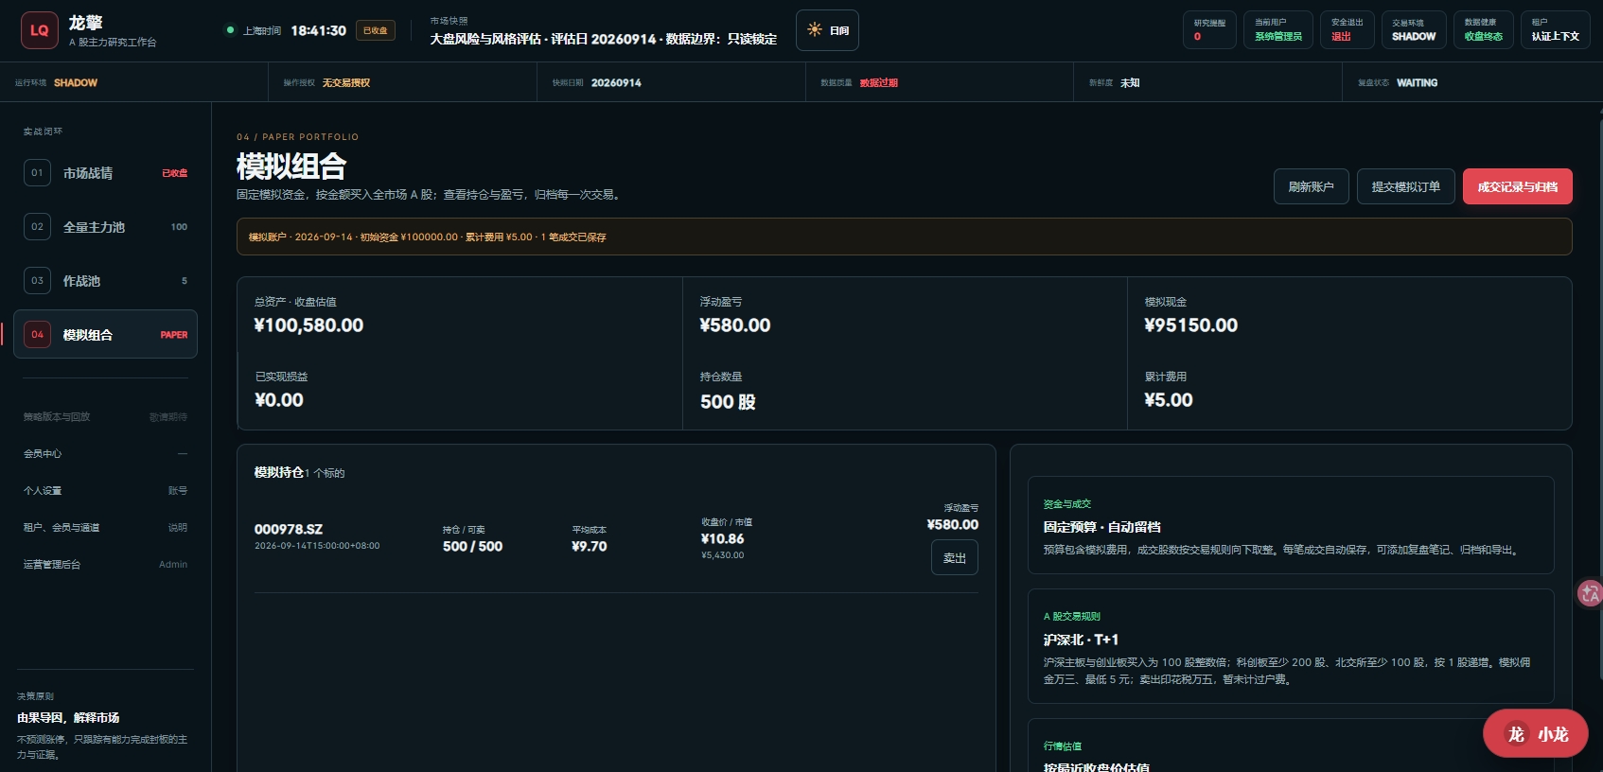
Task: Click the pink translate icon at right edge
Action: pyautogui.click(x=1590, y=594)
